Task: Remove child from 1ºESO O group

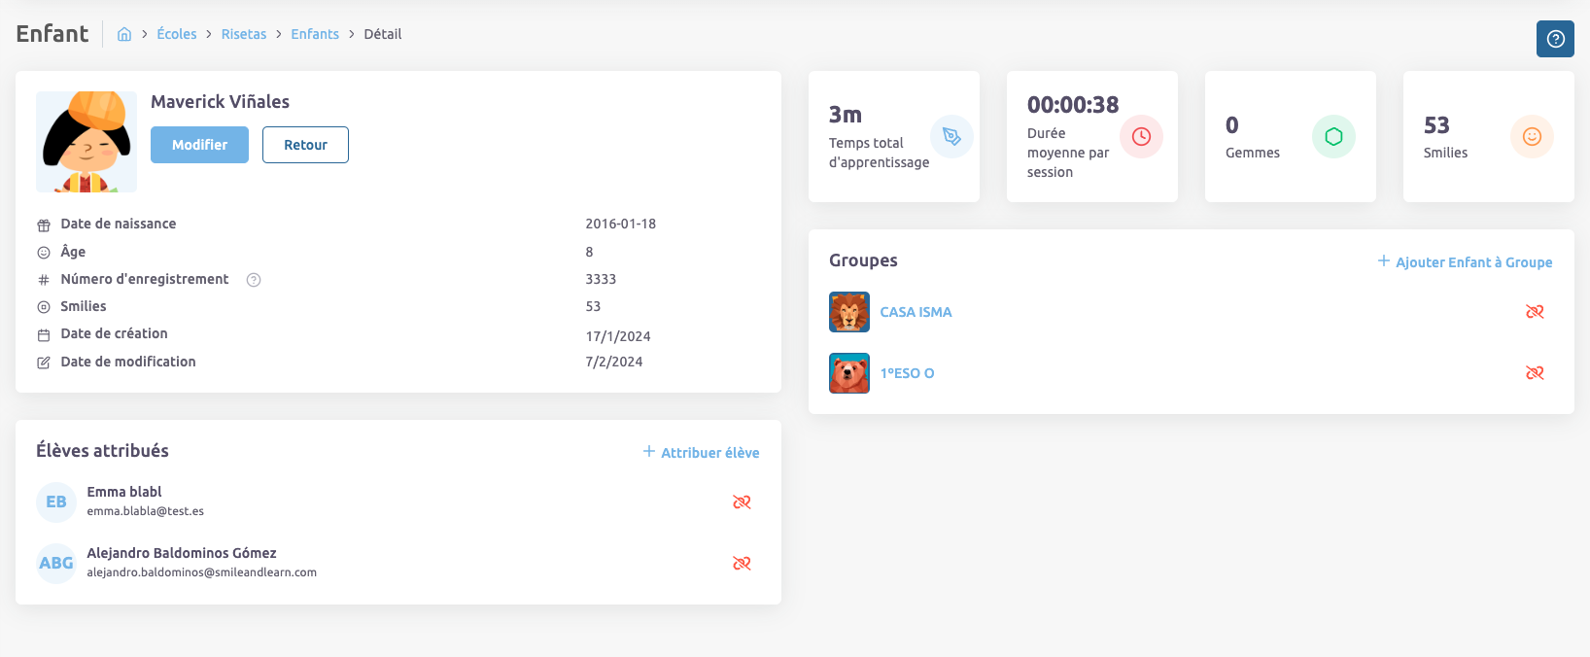Action: pyautogui.click(x=1535, y=373)
